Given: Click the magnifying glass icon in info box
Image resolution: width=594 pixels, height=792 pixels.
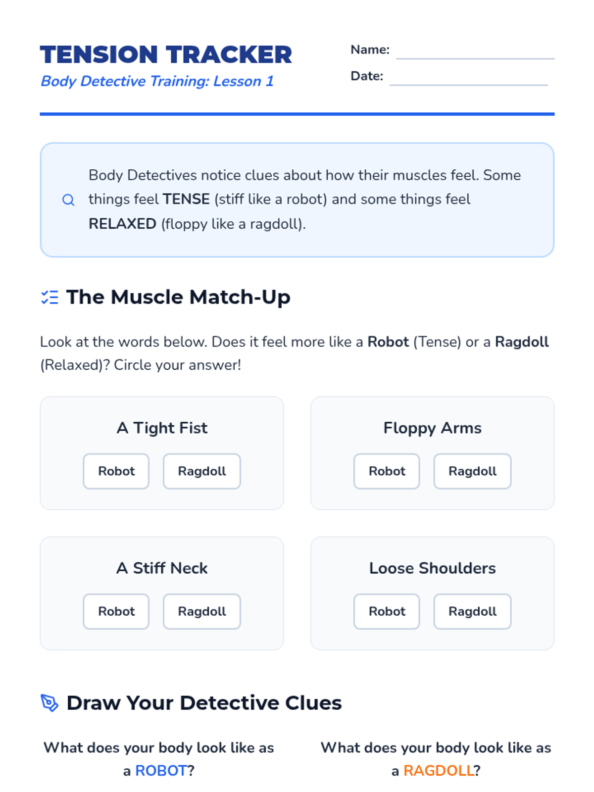Looking at the screenshot, I should [68, 200].
